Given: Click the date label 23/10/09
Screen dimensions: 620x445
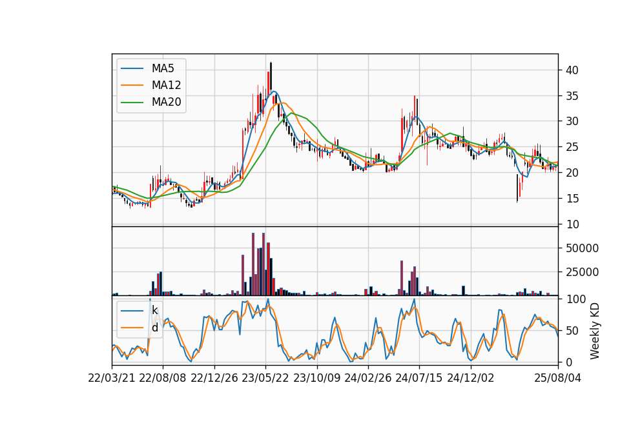Looking at the screenshot, I should tap(316, 378).
